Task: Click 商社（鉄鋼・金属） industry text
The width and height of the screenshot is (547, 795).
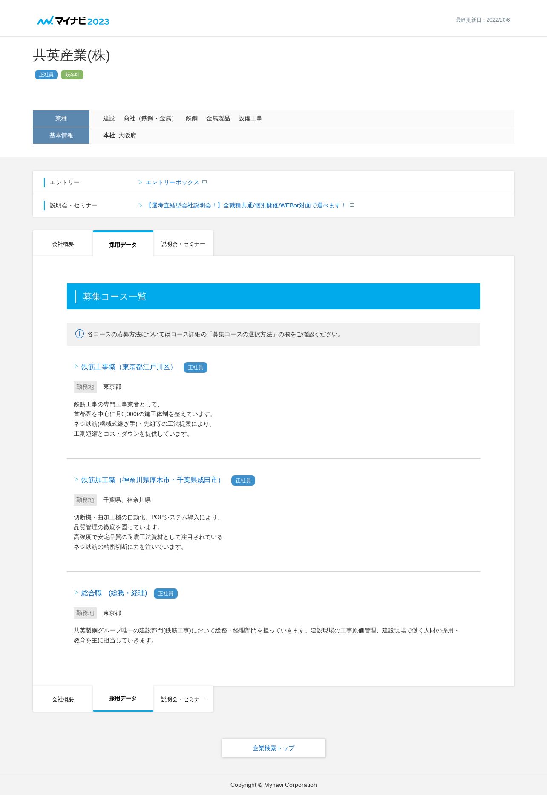Action: point(150,118)
